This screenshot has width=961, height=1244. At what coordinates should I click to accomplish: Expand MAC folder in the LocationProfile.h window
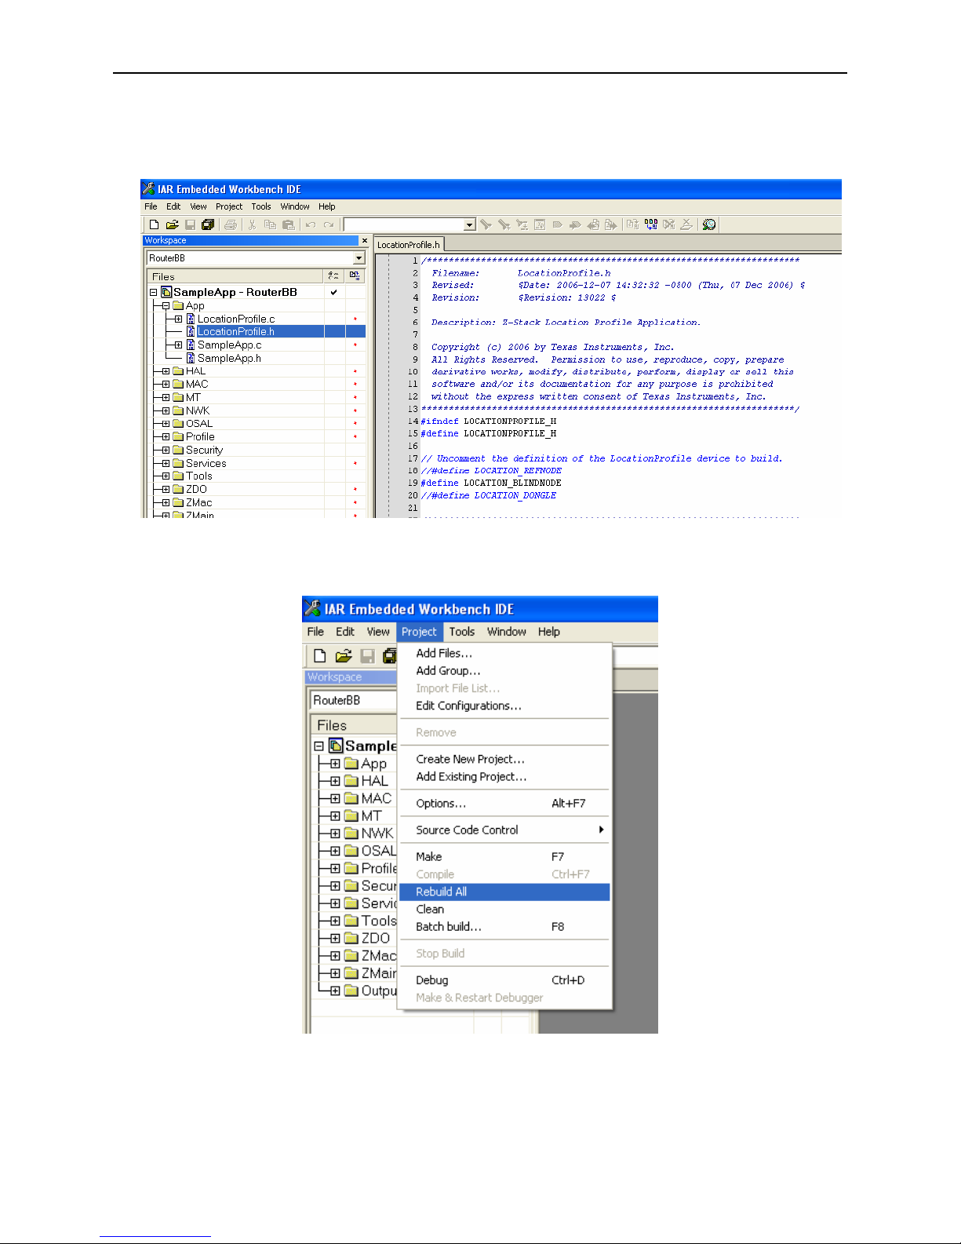point(166,385)
